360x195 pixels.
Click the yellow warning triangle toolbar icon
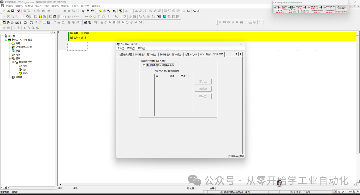tap(100, 11)
